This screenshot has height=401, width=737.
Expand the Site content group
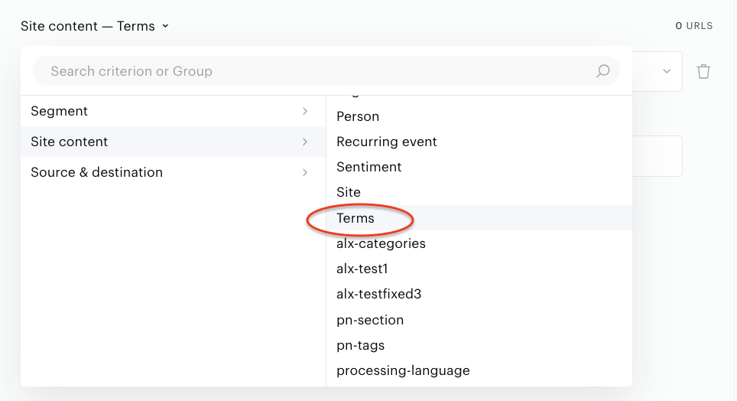tap(173, 142)
